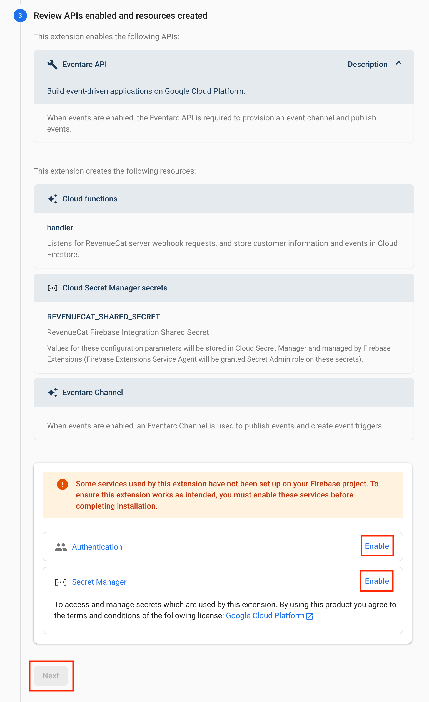Click the Eventarc API header title
This screenshot has height=702, width=429.
tap(84, 64)
